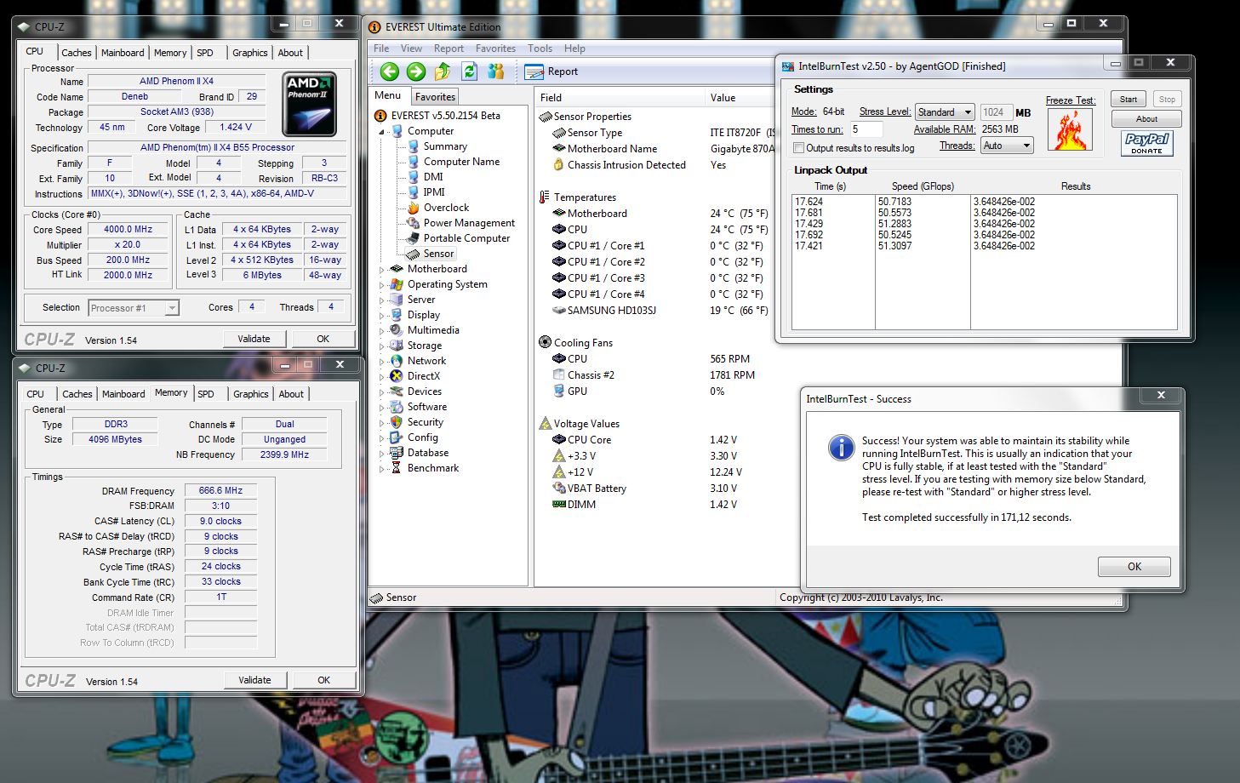
Task: Click the Display icon in the tree
Action: (x=397, y=315)
